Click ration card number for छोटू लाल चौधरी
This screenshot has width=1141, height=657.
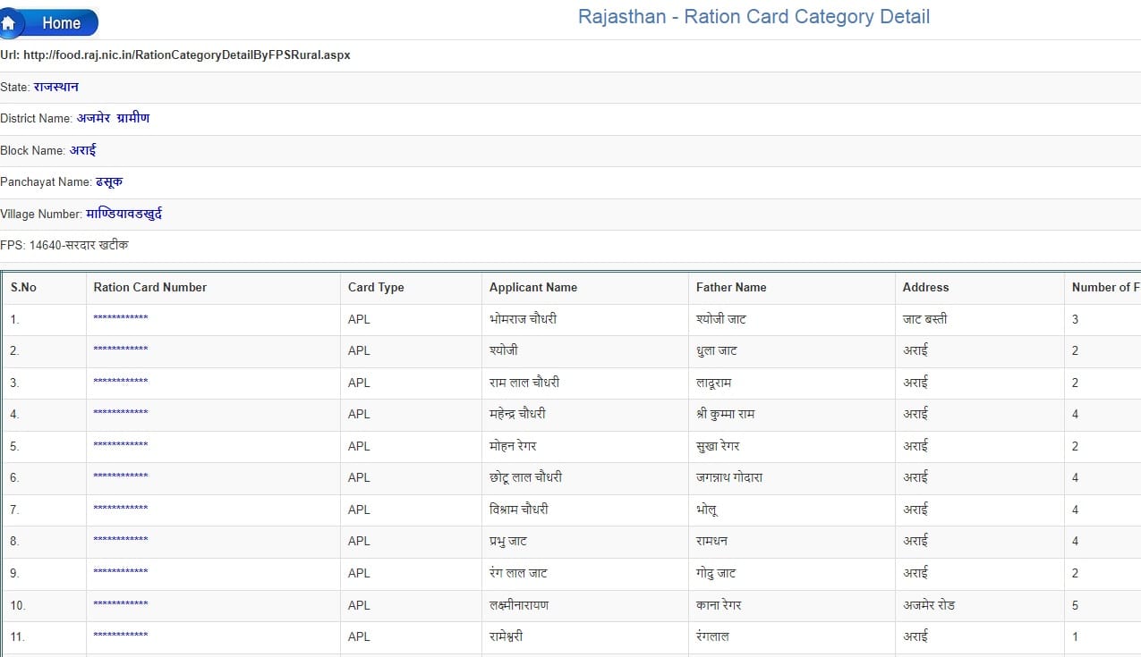coord(122,477)
